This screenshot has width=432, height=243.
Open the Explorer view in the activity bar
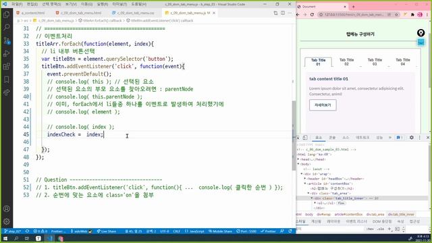(6, 14)
